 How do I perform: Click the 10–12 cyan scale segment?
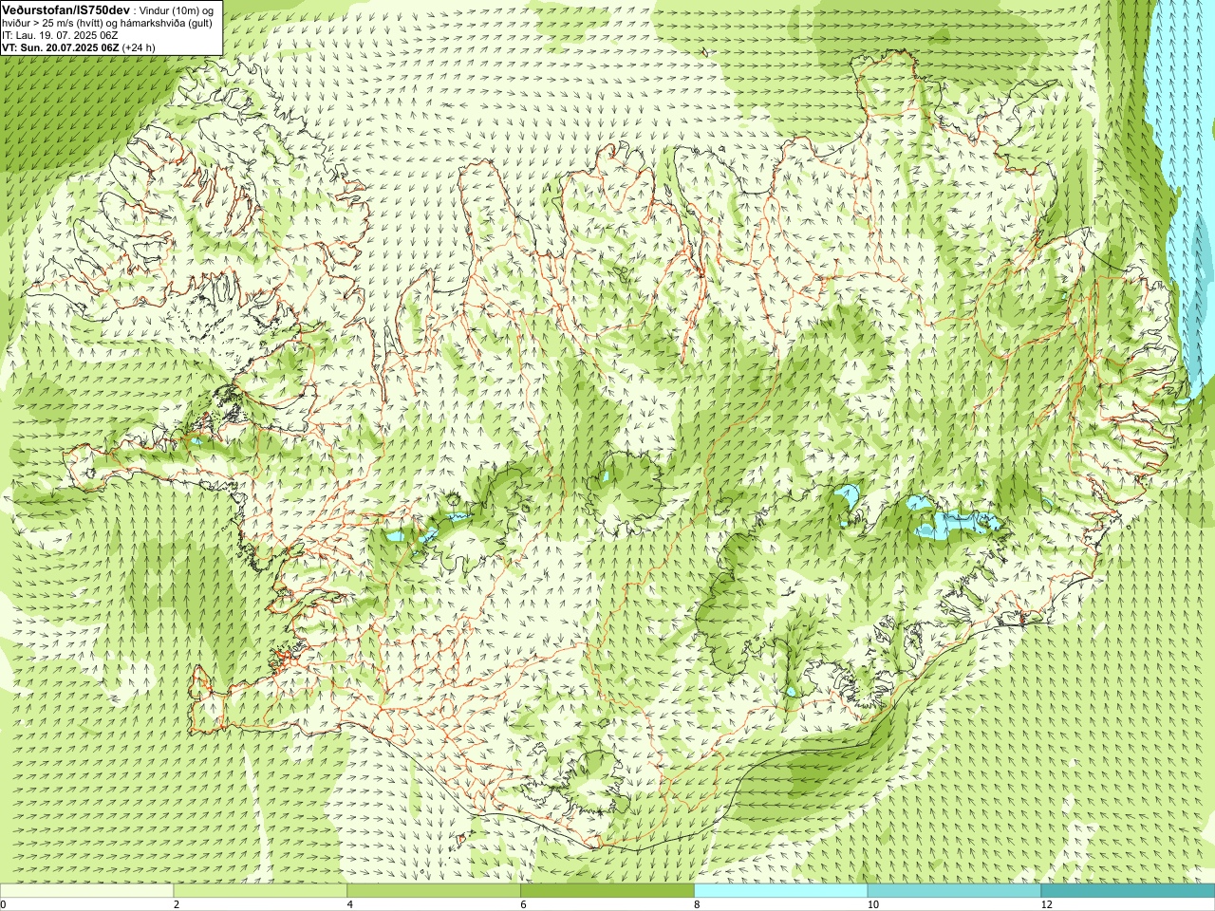click(954, 891)
